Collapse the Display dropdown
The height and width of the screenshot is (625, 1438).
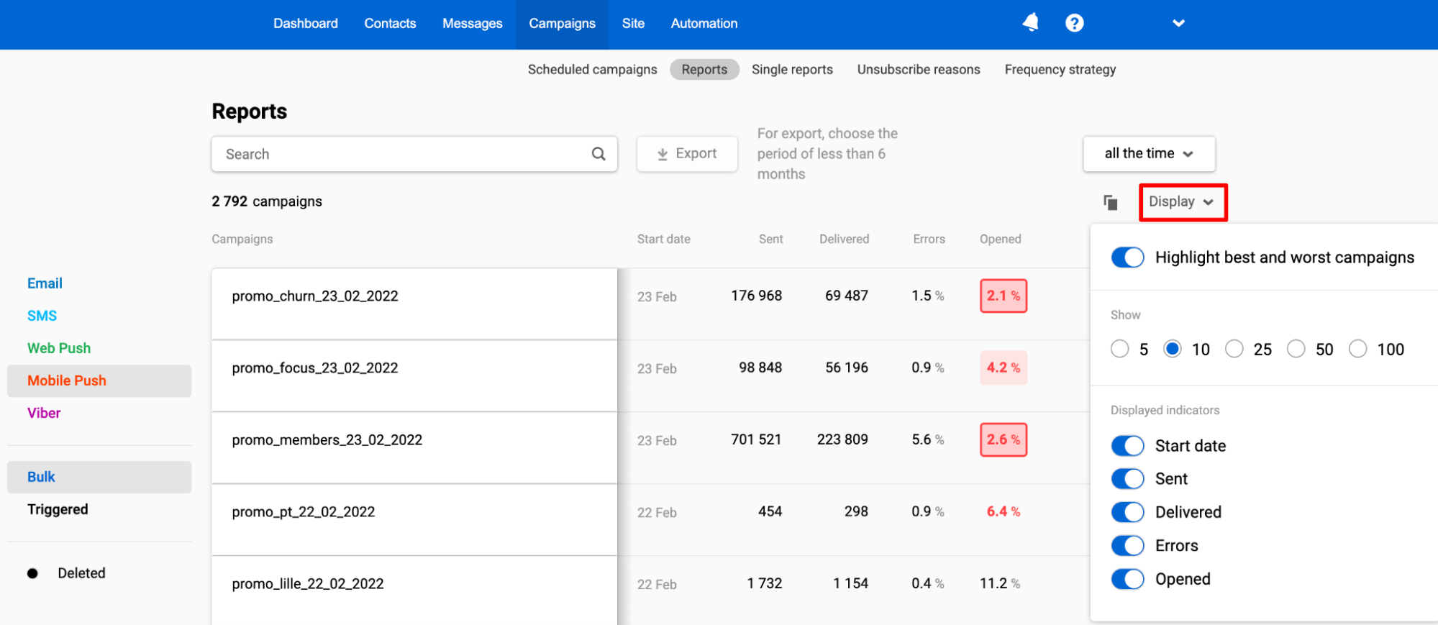point(1182,202)
